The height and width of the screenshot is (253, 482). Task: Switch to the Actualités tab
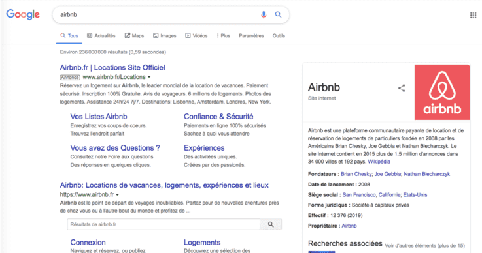point(101,36)
